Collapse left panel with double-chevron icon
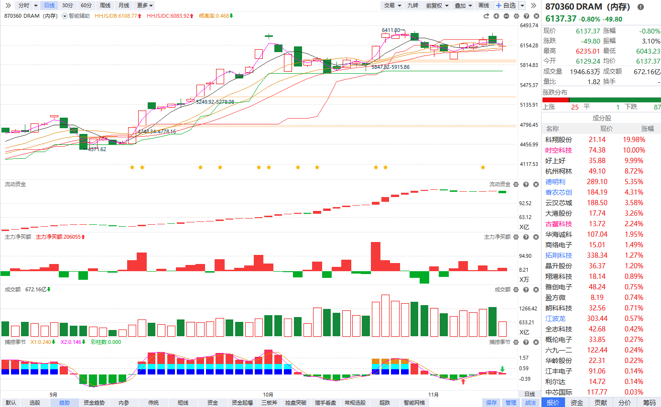The image size is (661, 407). (8, 5)
